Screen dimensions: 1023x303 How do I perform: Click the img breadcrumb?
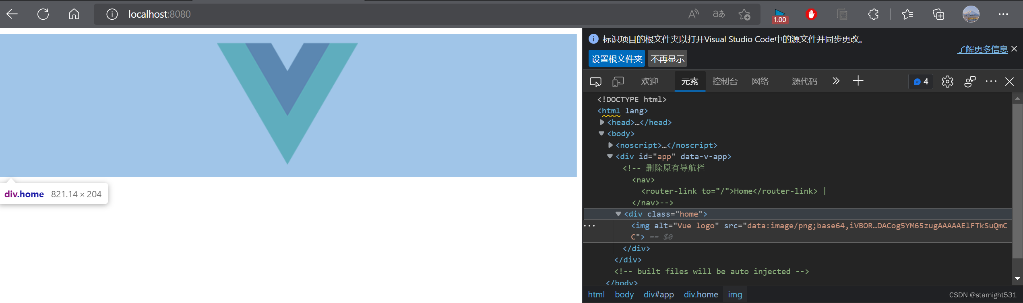tap(735, 295)
